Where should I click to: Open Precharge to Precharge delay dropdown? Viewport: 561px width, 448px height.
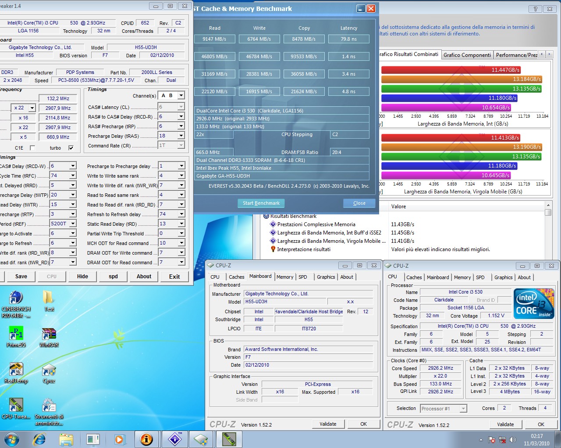181,166
